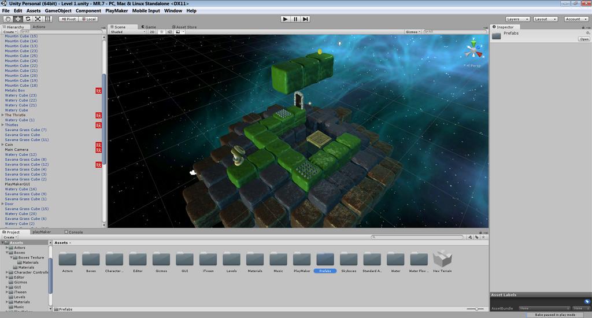This screenshot has height=318, width=592.
Task: Toggle Pivot/Center handle position
Action: [x=69, y=19]
